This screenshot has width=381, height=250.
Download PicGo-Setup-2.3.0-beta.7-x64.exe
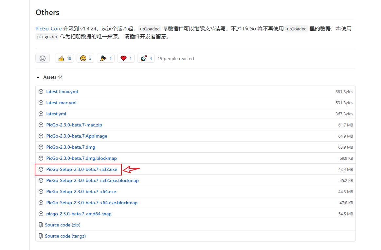pos(81,192)
